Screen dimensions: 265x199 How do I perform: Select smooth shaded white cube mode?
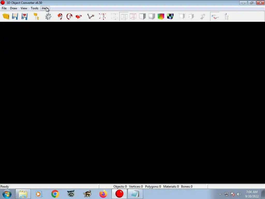pyautogui.click(x=152, y=16)
